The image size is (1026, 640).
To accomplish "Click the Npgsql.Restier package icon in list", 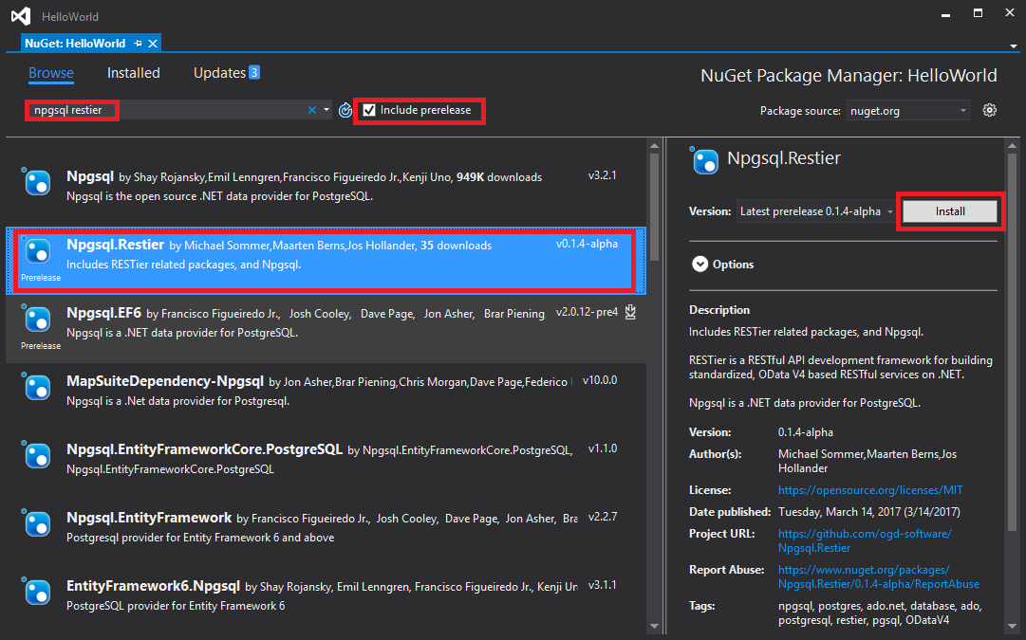I will click(x=36, y=249).
